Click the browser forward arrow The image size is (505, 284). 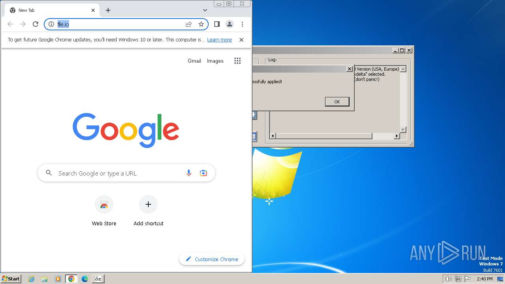pos(23,24)
